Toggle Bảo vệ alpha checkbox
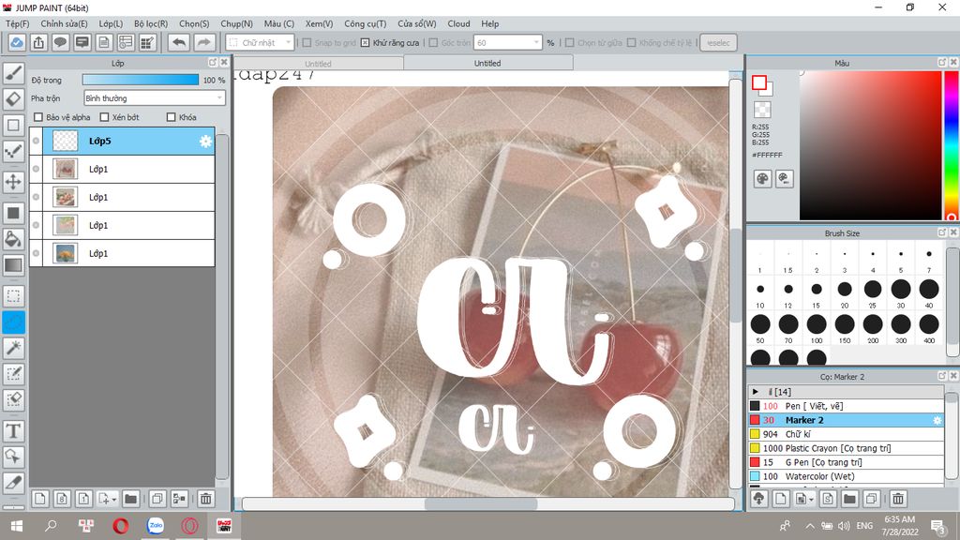Viewport: 960px width, 540px height. pos(38,117)
